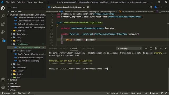The image size is (169, 95).
Task: Change language mode via PHP indicator
Action: point(145,93)
